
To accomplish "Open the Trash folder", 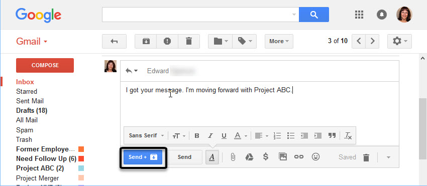I will pos(24,139).
